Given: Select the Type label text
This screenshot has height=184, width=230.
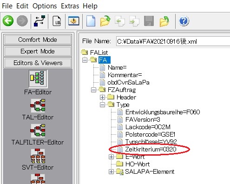Looking at the screenshot, I should click(123, 105).
